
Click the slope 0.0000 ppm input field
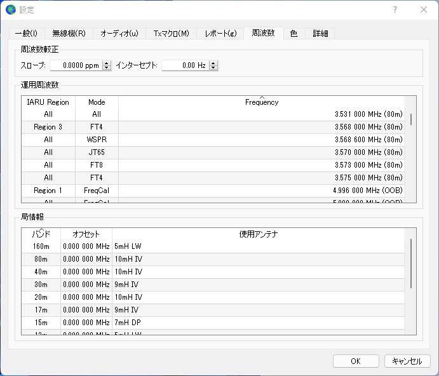tap(76, 65)
